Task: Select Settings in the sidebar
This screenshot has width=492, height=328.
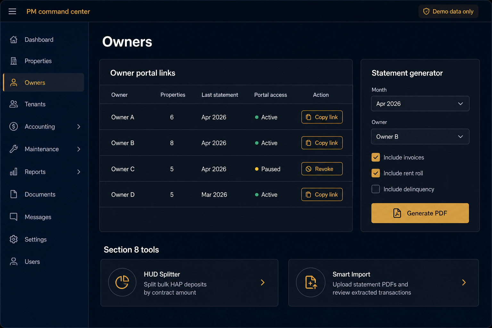Action: (44, 239)
